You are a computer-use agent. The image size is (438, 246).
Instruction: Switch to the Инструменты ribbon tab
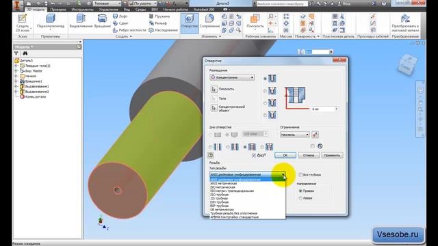point(82,10)
